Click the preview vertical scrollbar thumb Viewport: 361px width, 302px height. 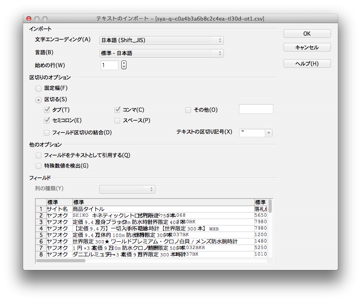[x=270, y=206]
